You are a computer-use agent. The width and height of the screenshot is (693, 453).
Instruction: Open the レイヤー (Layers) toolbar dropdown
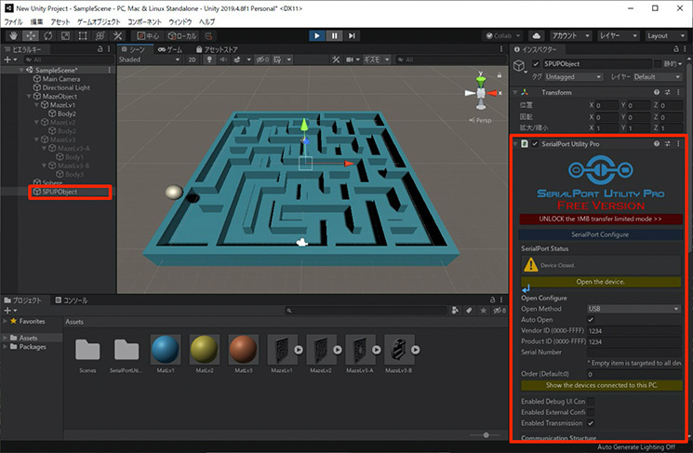point(618,35)
